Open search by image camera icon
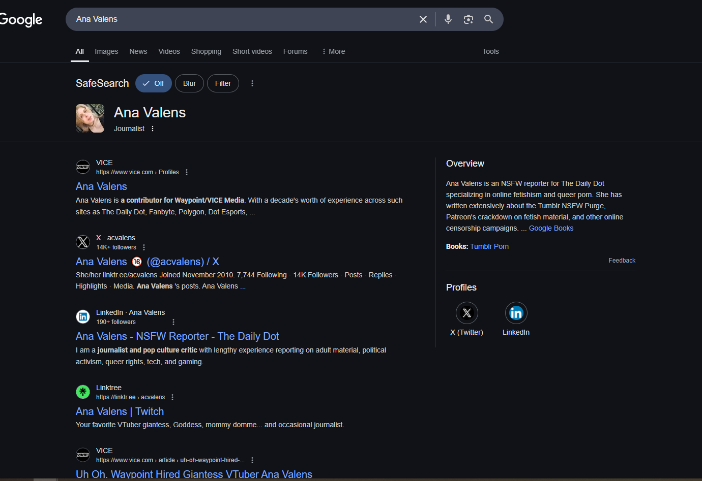Viewport: 702px width, 481px height. [x=469, y=19]
